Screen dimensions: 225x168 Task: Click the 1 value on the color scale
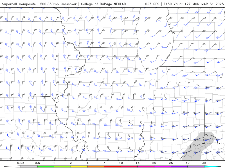point(54,163)
